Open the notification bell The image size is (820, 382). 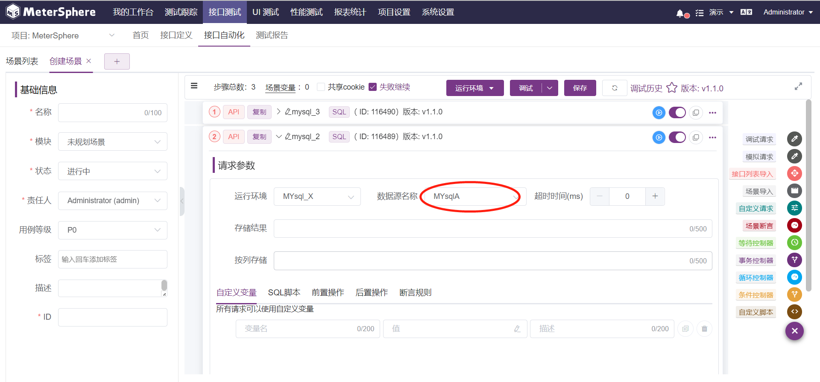pos(680,13)
